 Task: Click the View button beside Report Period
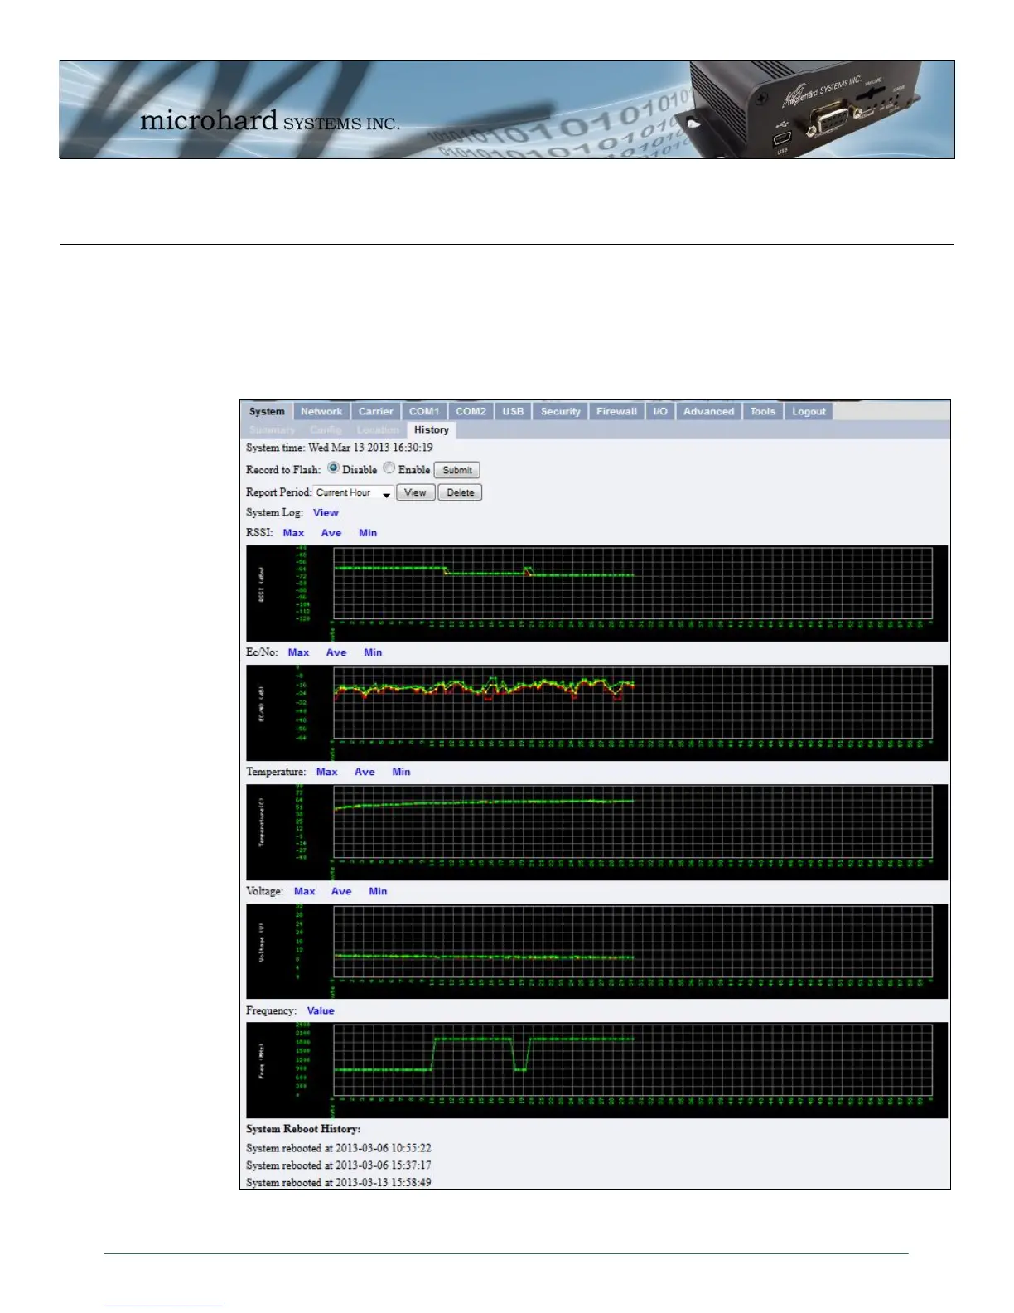point(415,492)
